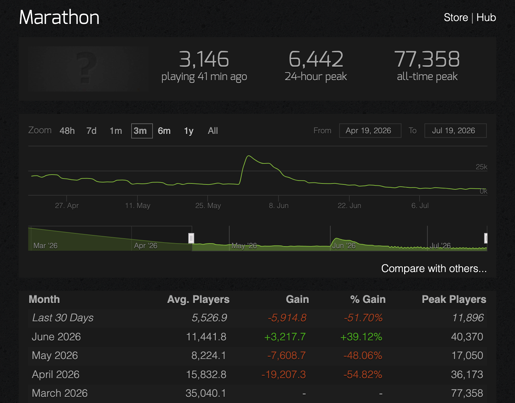Click the % Gain column header

click(x=368, y=299)
